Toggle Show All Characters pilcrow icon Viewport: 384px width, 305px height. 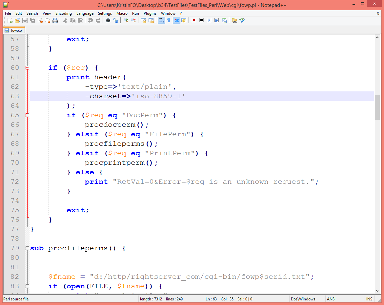tap(169, 21)
